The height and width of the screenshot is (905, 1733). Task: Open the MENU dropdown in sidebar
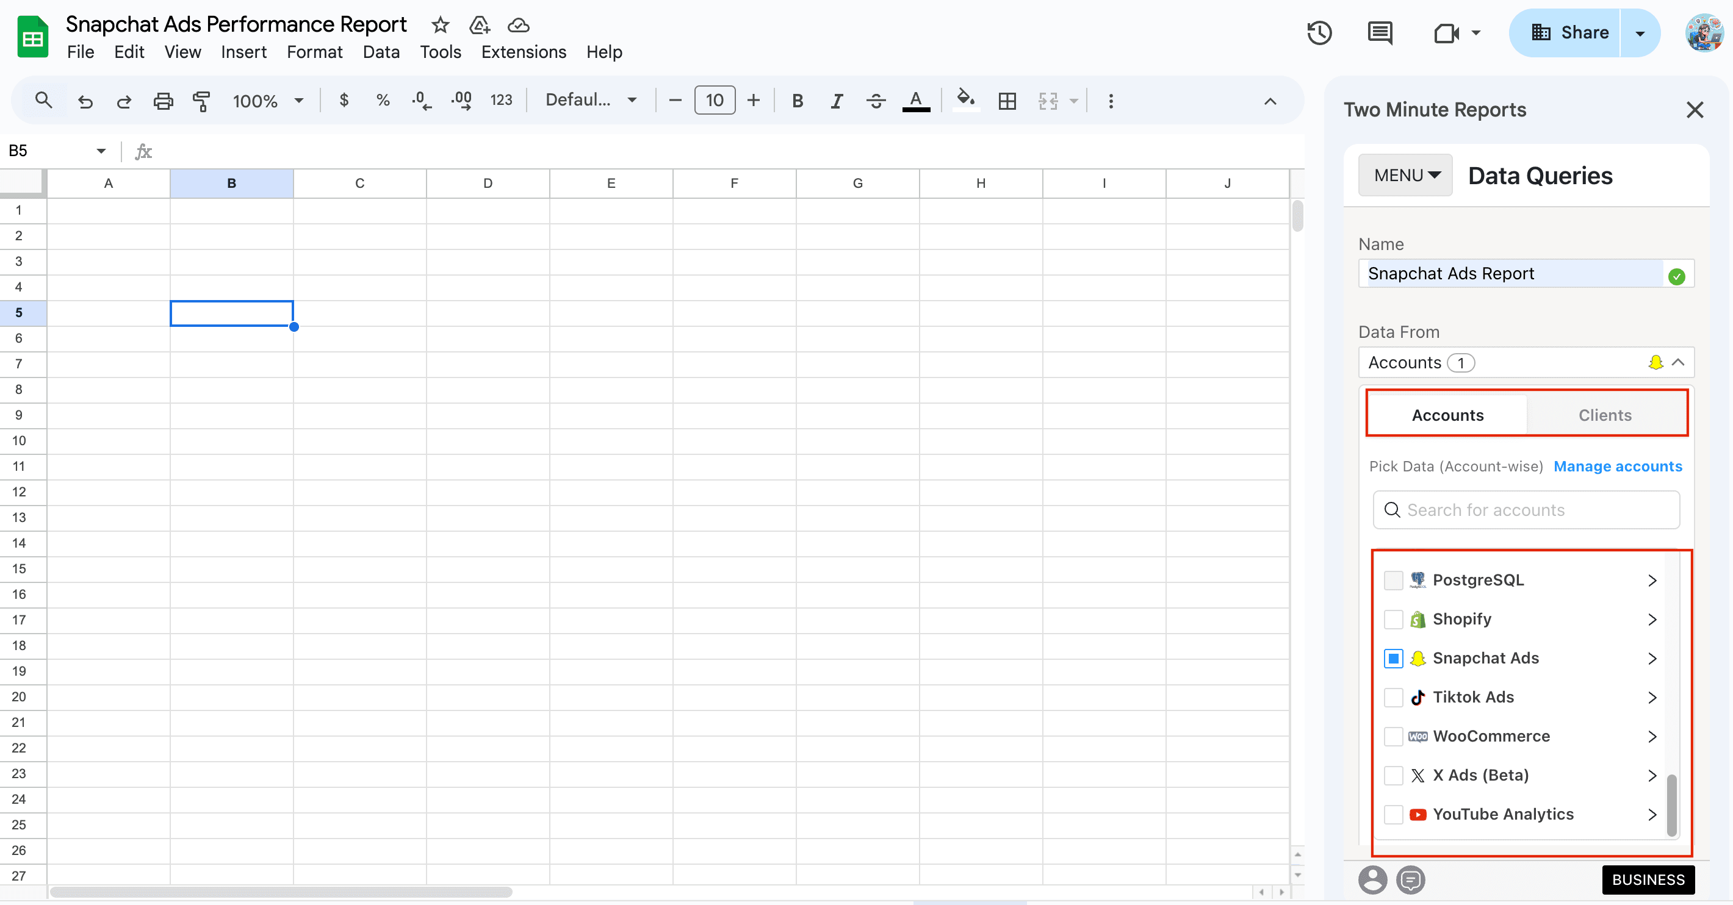(1405, 176)
